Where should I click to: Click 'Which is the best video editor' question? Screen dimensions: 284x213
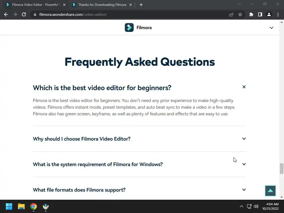(x=102, y=88)
